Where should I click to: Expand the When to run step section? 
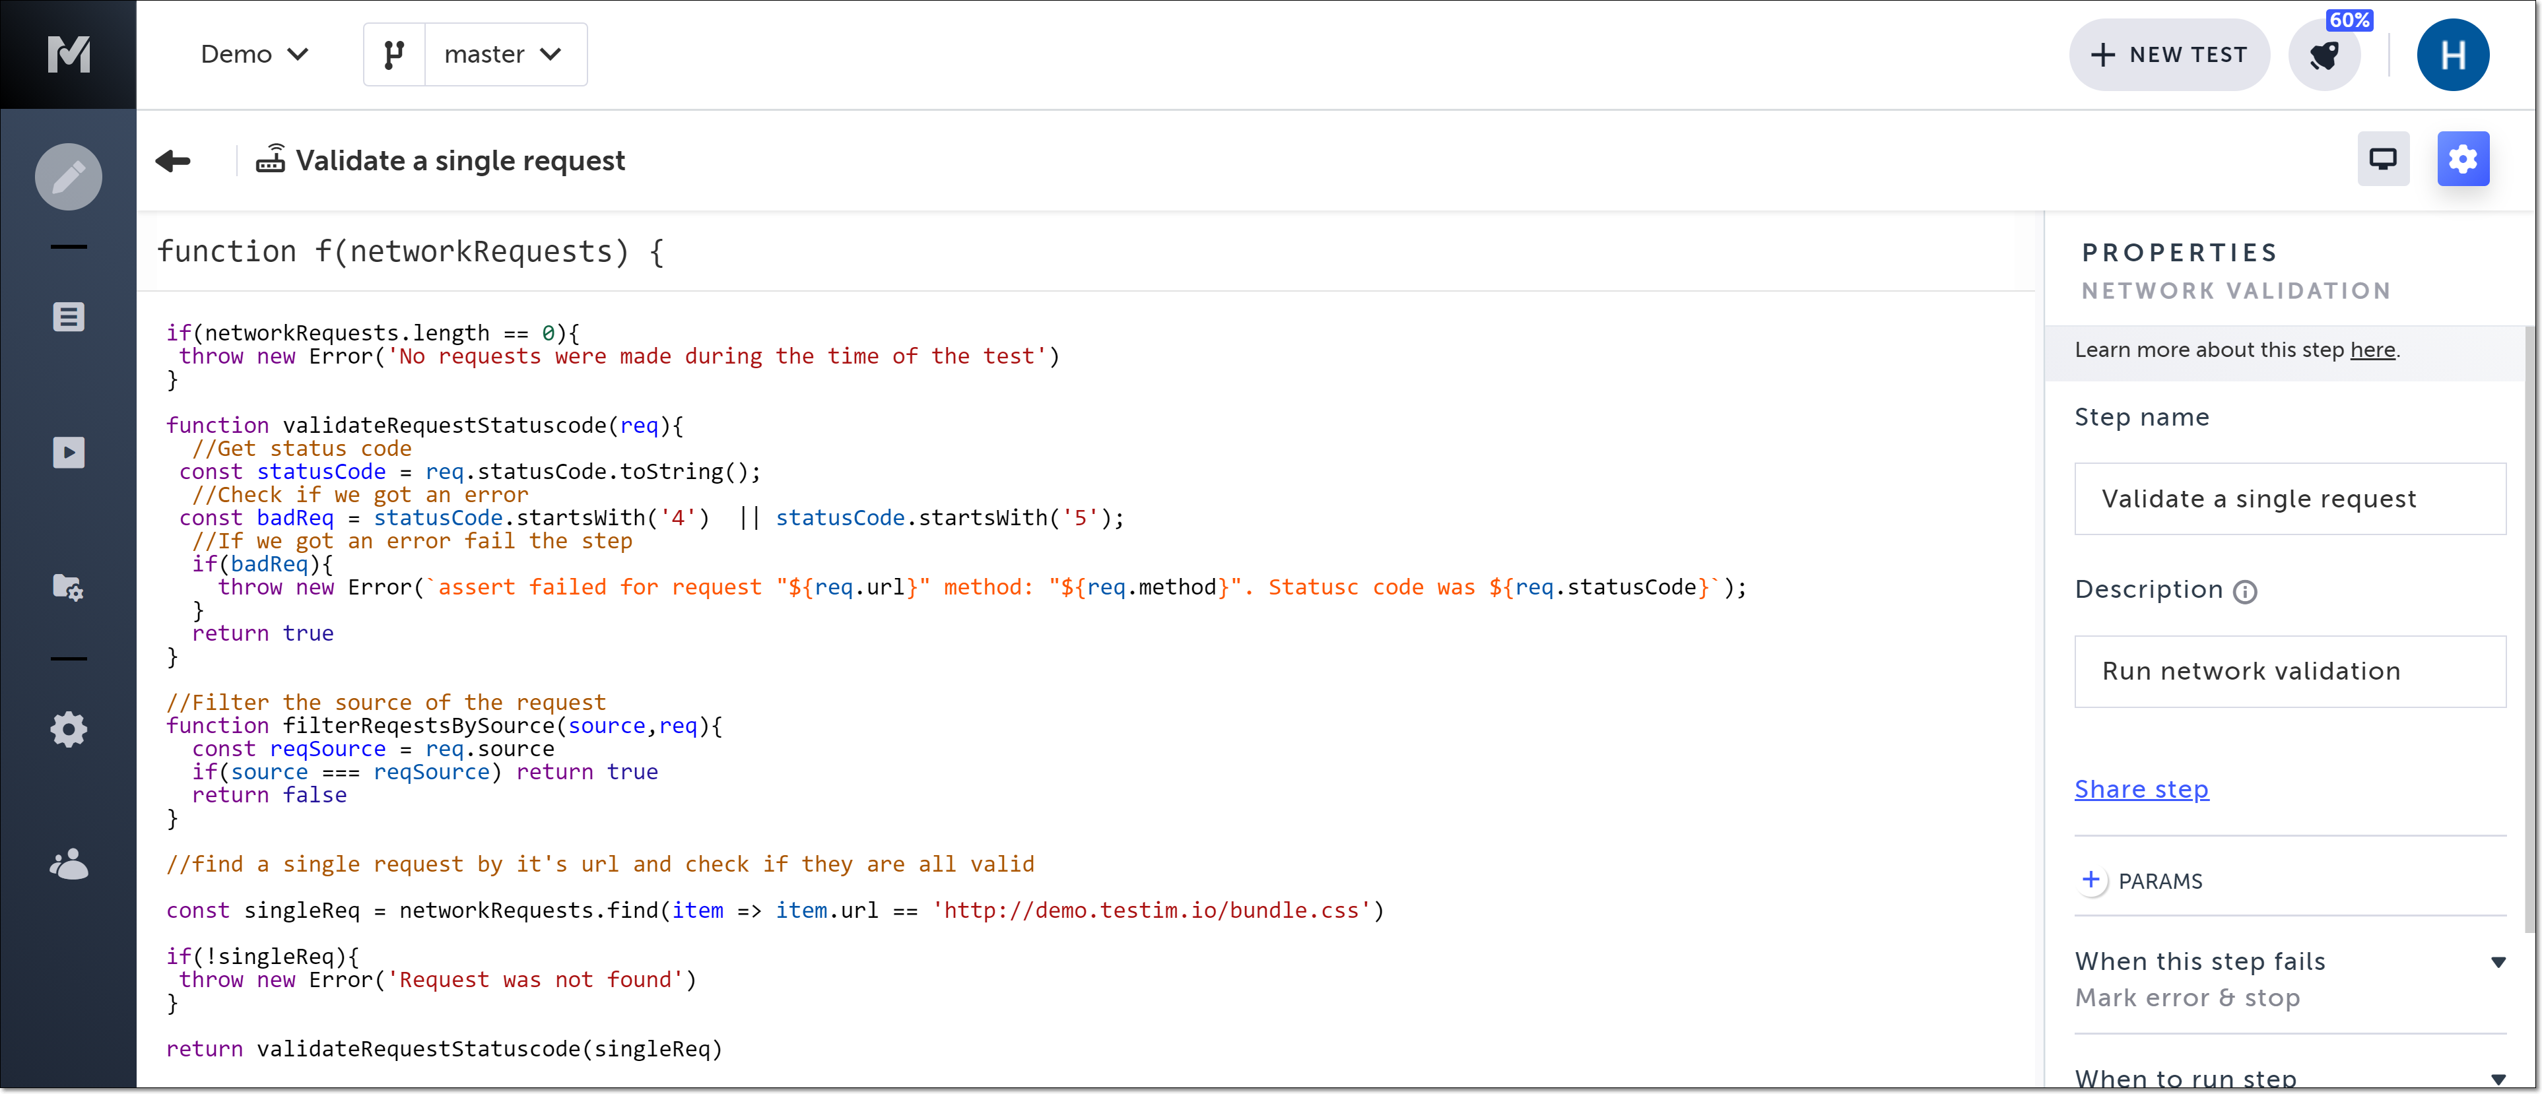pyautogui.click(x=2498, y=1079)
